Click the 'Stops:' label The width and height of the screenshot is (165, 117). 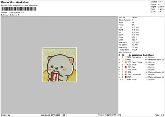tap(121, 22)
